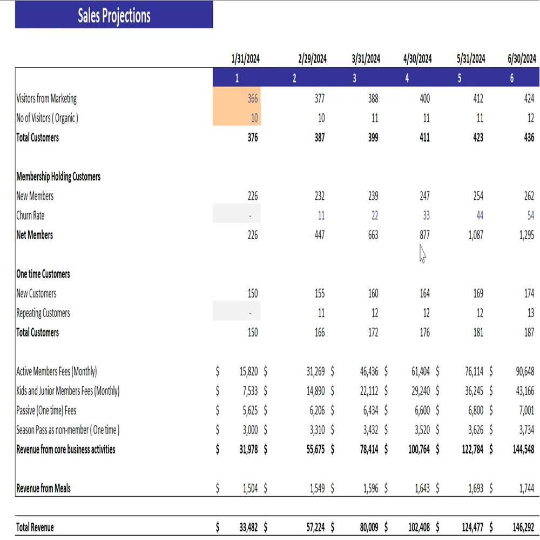Select the 6/30/2024 date column header

(x=522, y=59)
